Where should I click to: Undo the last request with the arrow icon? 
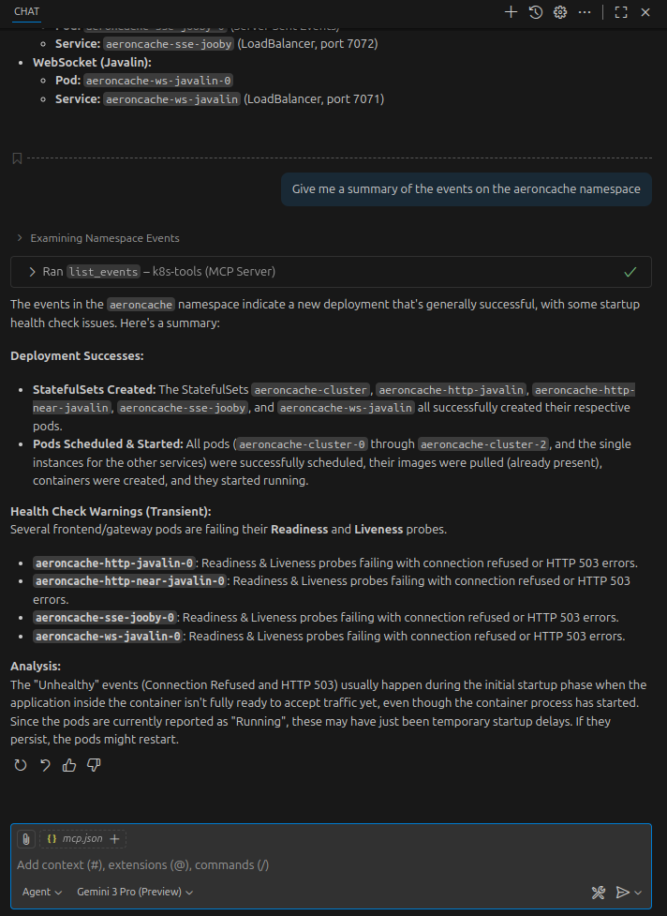(45, 765)
